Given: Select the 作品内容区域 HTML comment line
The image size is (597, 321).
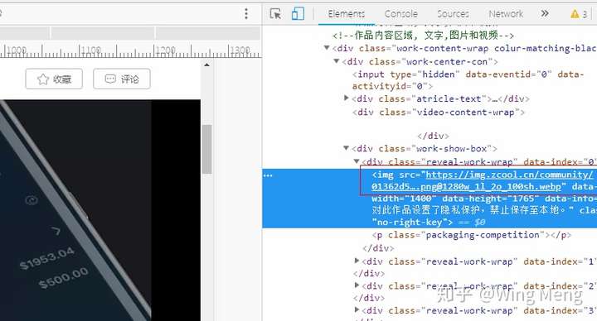Looking at the screenshot, I should click(424, 36).
